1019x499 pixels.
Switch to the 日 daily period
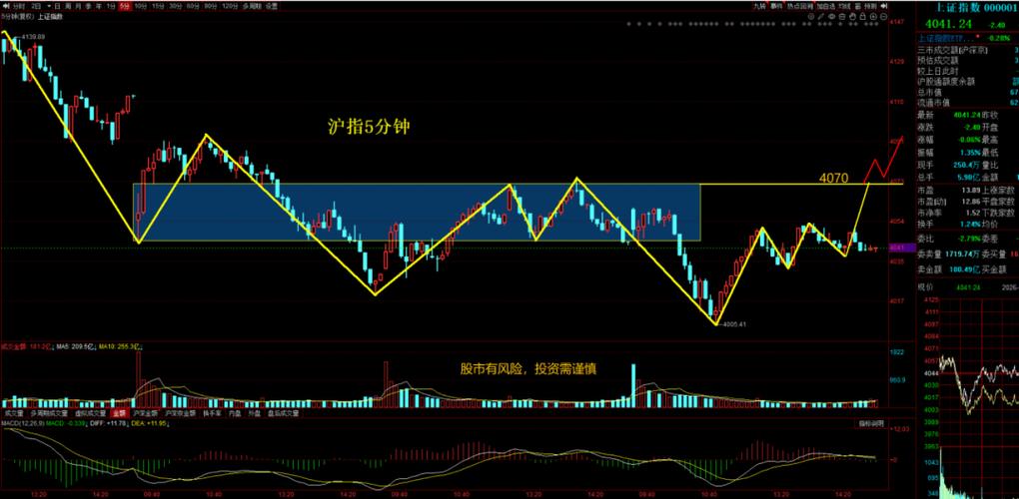click(57, 6)
